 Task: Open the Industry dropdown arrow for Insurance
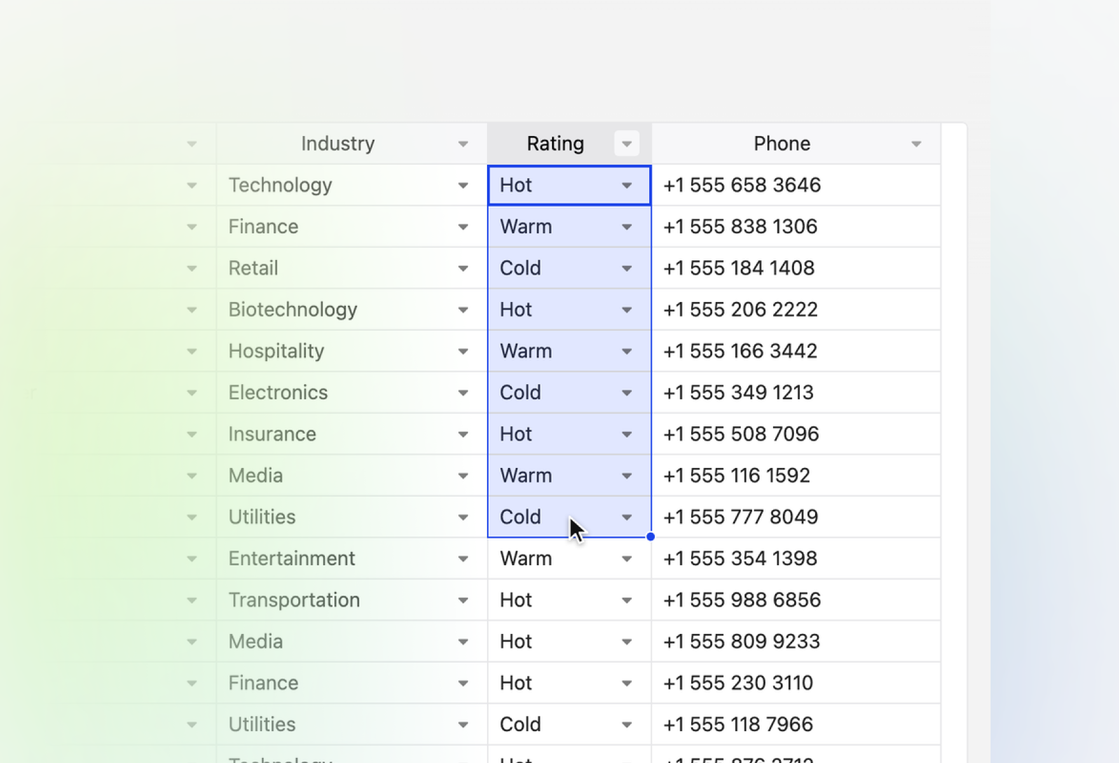click(x=463, y=434)
